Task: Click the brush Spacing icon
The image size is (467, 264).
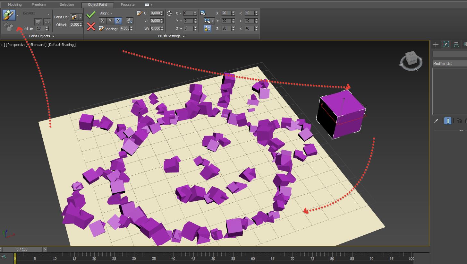Action: pyautogui.click(x=101, y=29)
